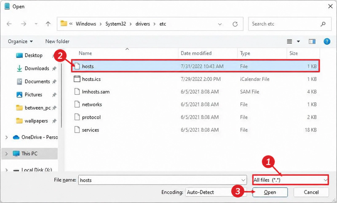The width and height of the screenshot is (337, 203).
Task: Click the protocol file icon
Action: point(77,117)
